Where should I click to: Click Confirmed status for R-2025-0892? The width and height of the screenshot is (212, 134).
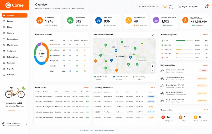click(x=151, y=102)
